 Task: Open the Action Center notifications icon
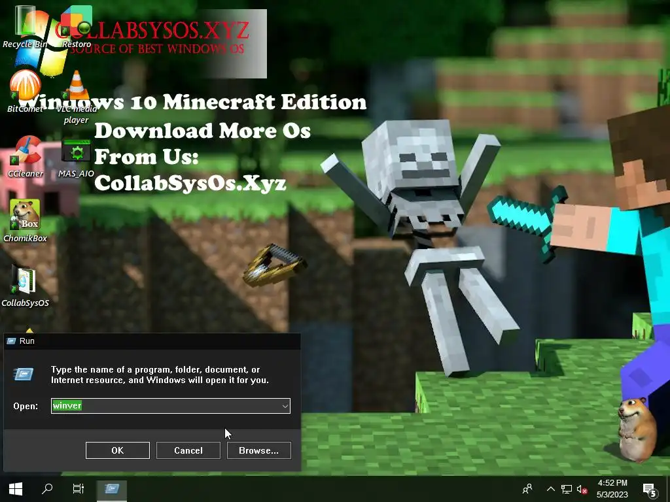click(x=650, y=490)
